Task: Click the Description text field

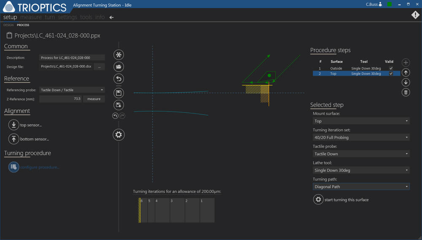Action: tap(72, 58)
